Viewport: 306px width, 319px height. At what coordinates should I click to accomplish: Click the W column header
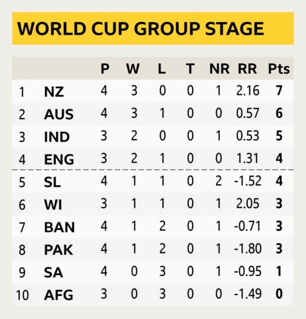(x=133, y=69)
